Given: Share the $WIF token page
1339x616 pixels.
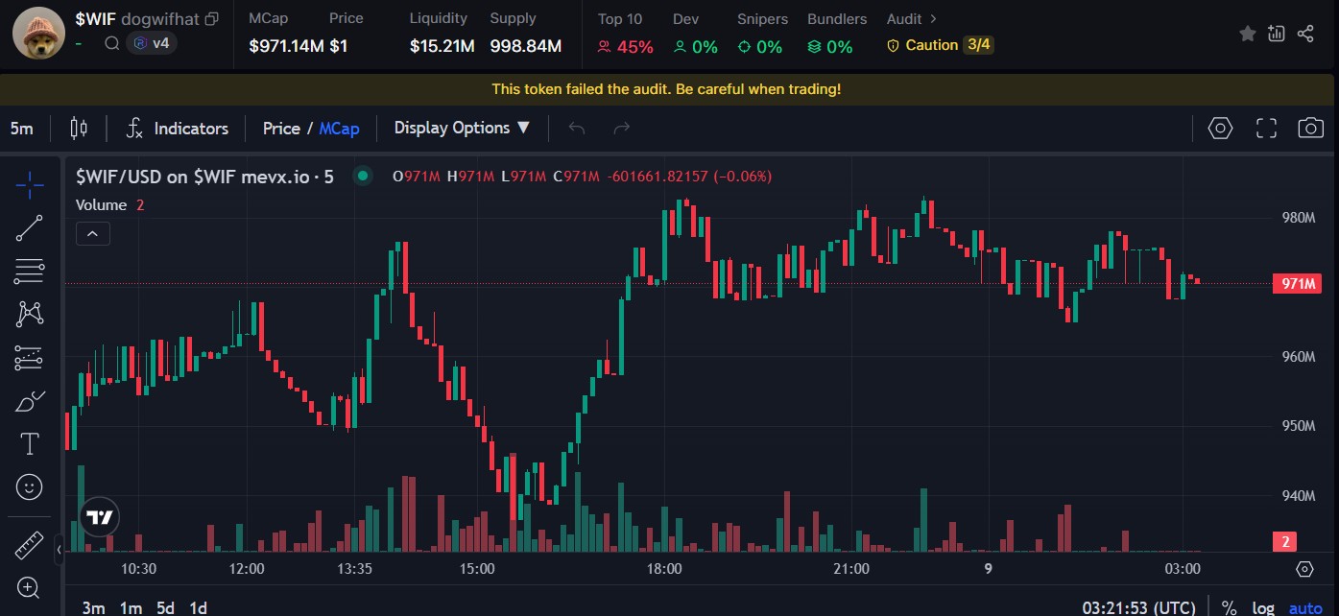Looking at the screenshot, I should (1305, 34).
